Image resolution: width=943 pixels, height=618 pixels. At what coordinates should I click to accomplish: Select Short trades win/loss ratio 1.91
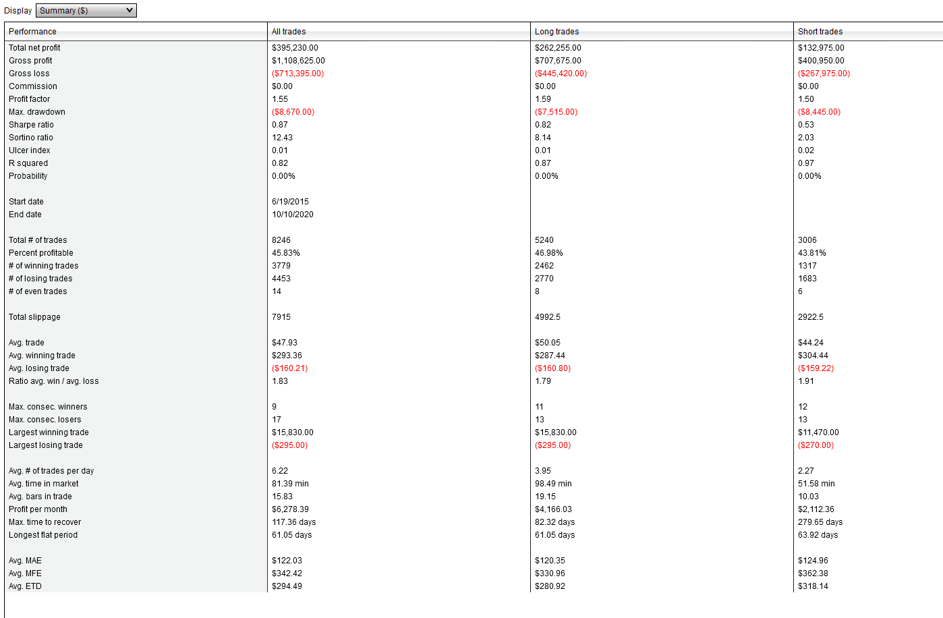tap(806, 381)
